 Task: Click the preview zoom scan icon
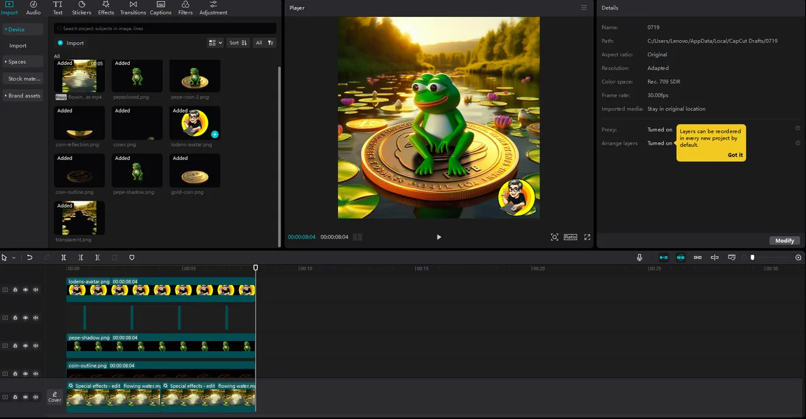[554, 237]
